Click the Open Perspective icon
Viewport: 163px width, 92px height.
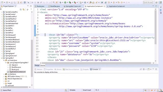[156, 3]
